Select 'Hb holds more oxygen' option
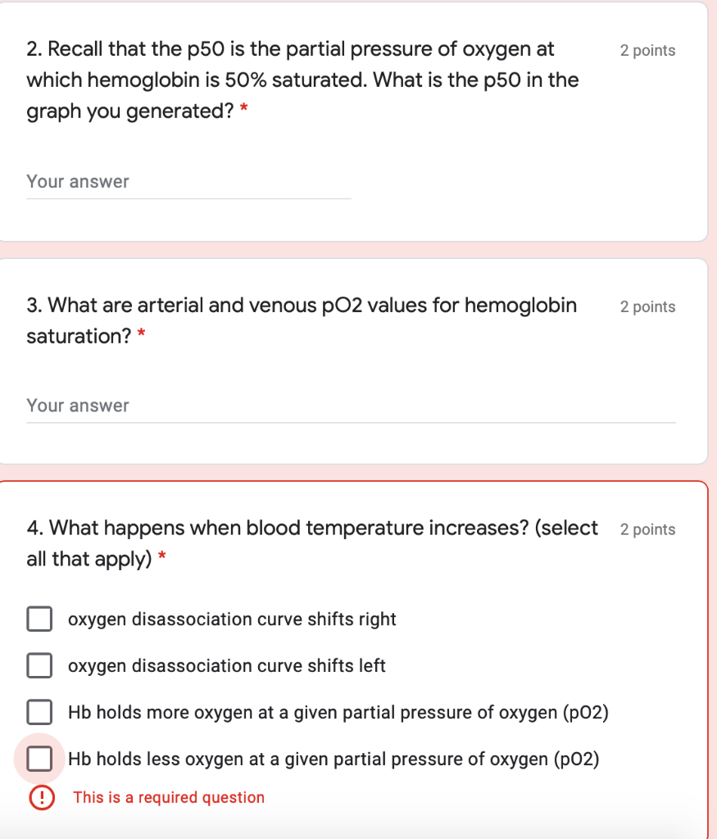Screen dimensions: 717x839 (x=39, y=712)
